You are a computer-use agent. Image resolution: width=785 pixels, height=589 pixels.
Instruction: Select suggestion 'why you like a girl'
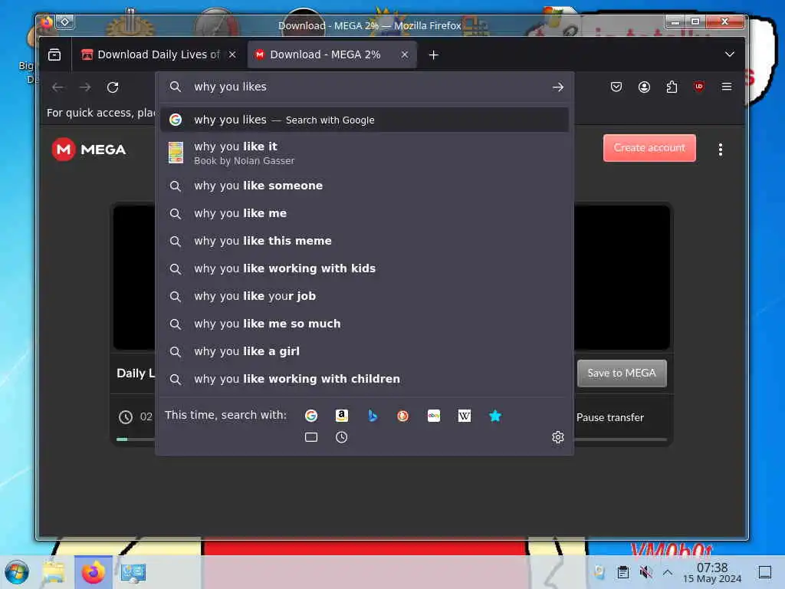pos(364,351)
